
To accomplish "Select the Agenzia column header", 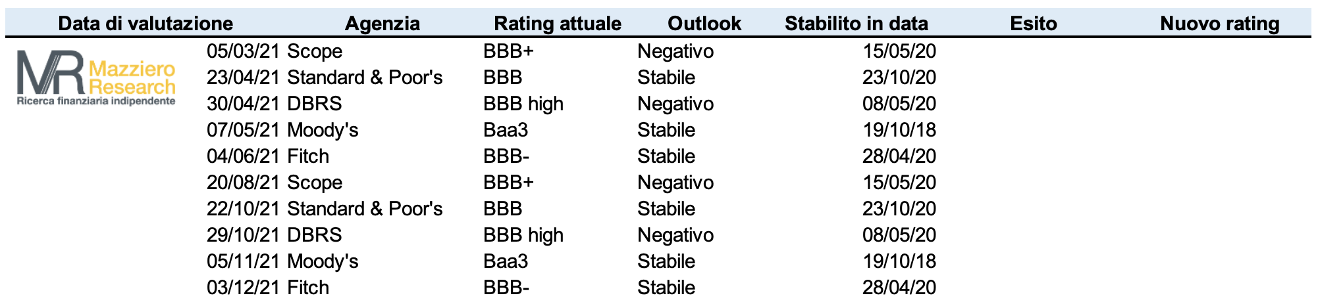I will pos(382,24).
